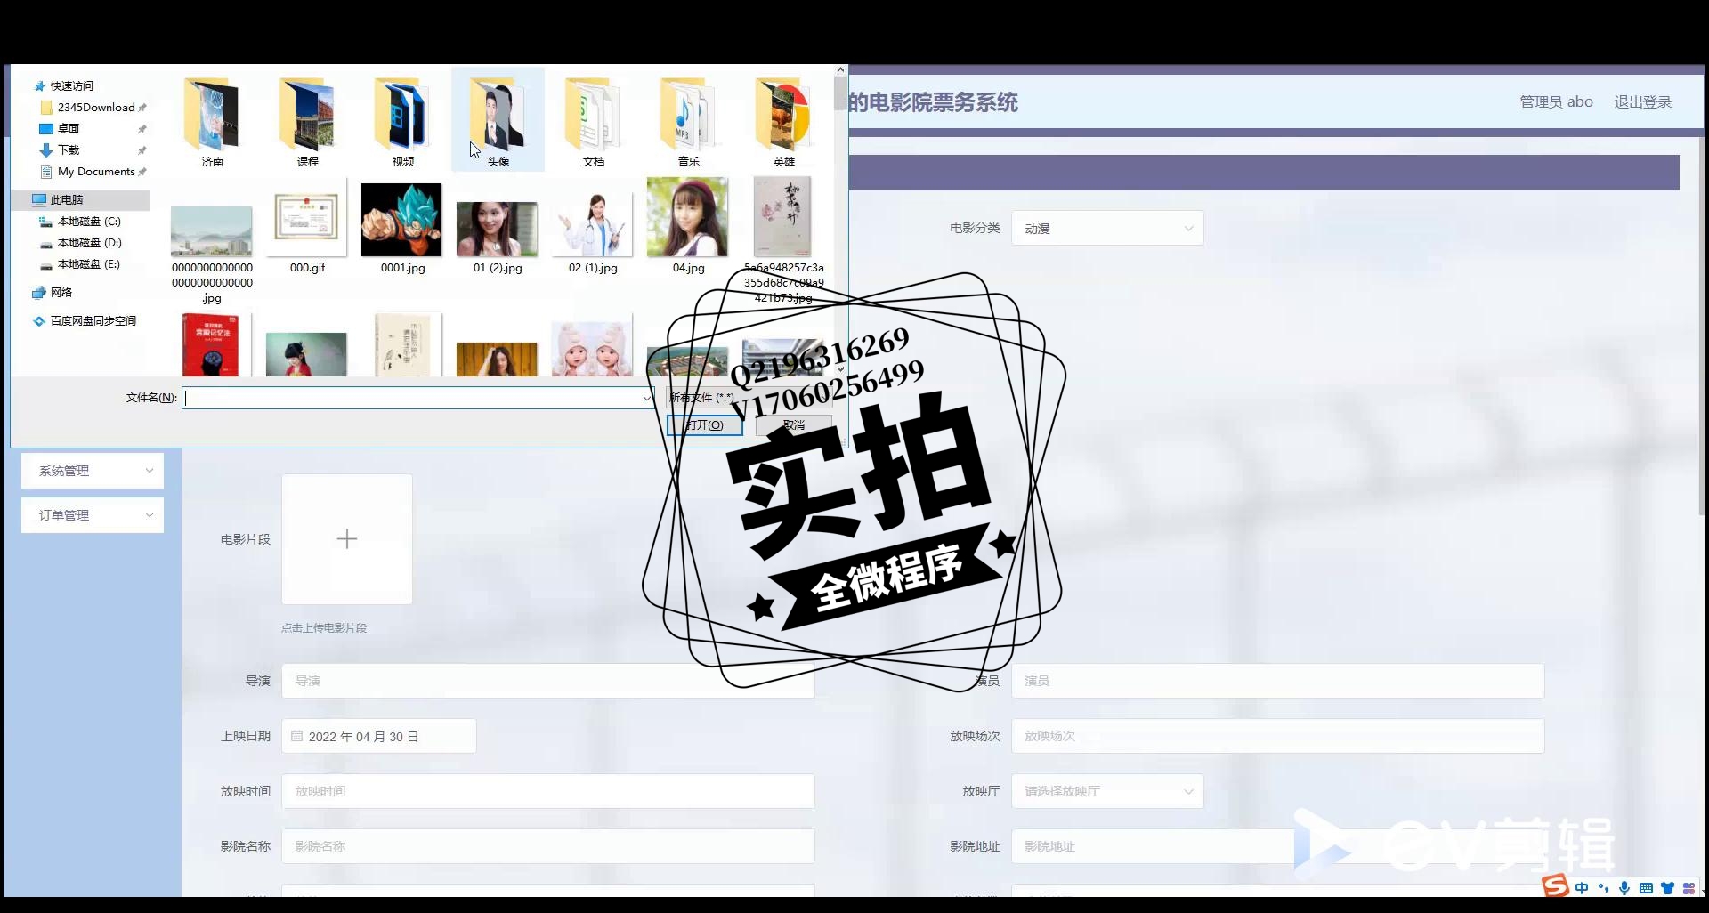Toggle Chinese input mode 中 icon
Screen dimensions: 1709x913
point(1582,888)
